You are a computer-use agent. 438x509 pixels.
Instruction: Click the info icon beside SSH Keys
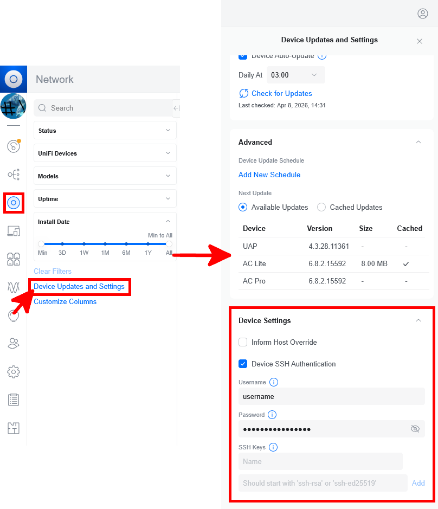point(273,447)
